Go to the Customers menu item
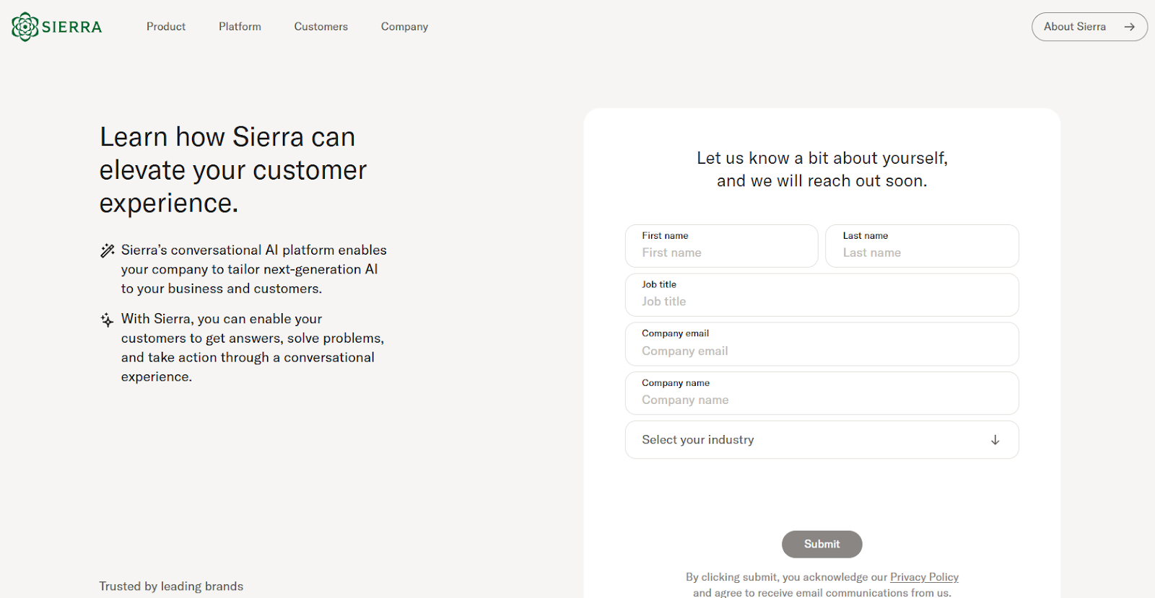This screenshot has height=598, width=1155. 321,27
